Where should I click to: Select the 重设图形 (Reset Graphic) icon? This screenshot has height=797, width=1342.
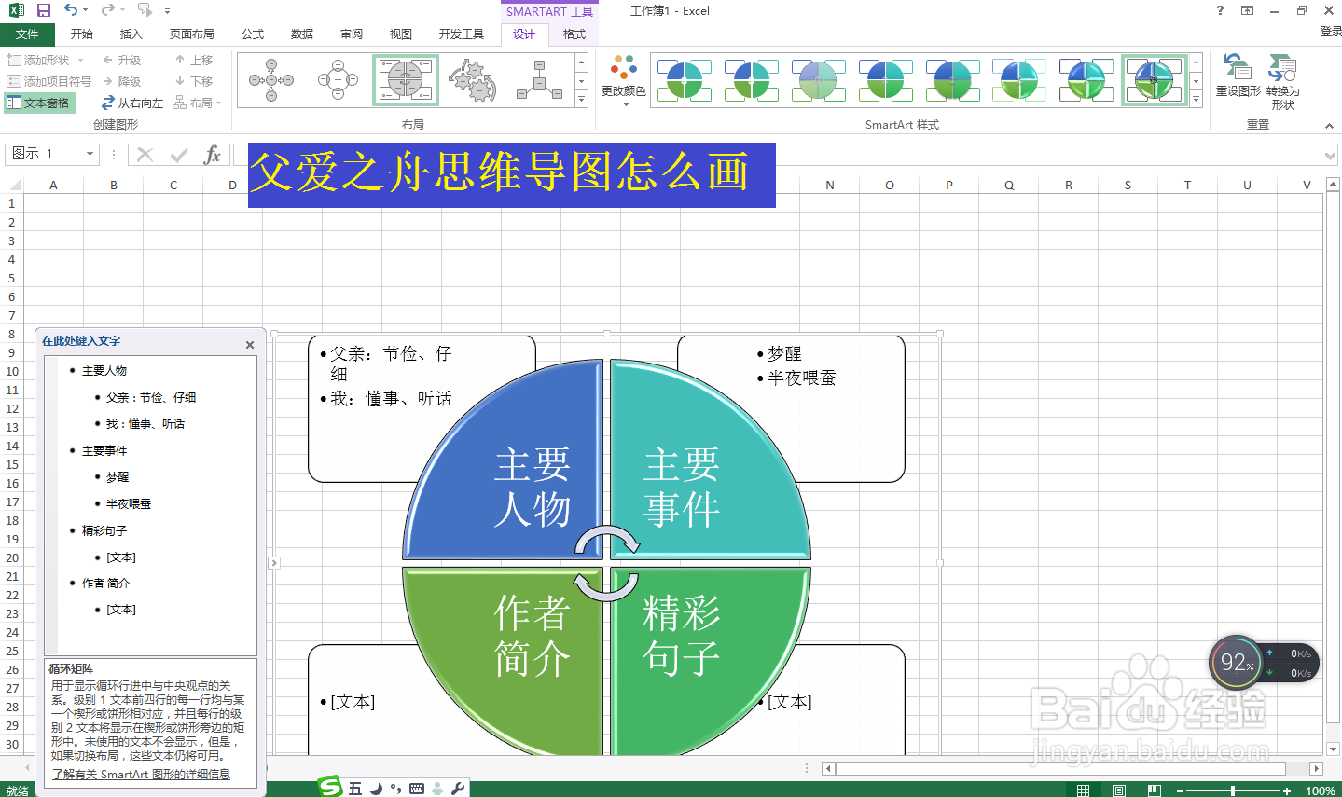coord(1238,79)
